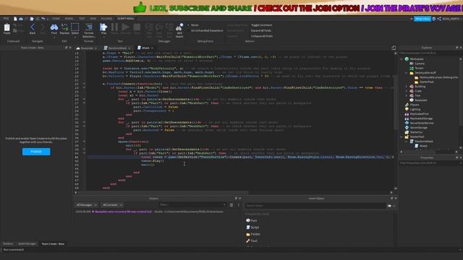Click the share icon near username
This screenshot has width=463, height=260.
point(439,19)
